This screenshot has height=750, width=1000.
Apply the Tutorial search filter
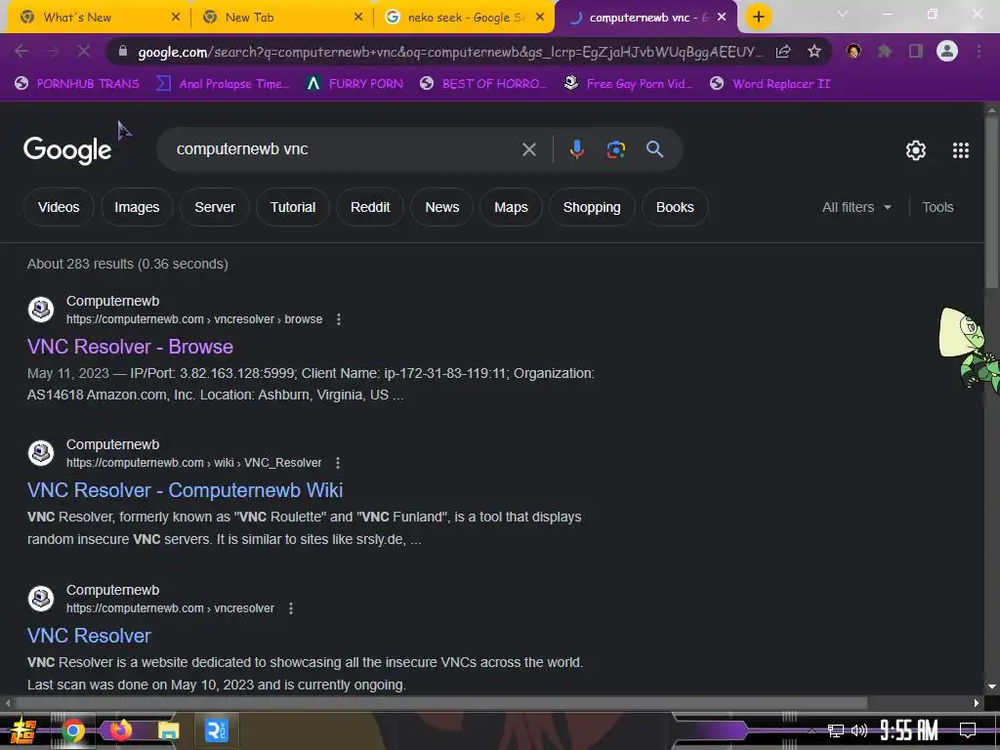293,207
